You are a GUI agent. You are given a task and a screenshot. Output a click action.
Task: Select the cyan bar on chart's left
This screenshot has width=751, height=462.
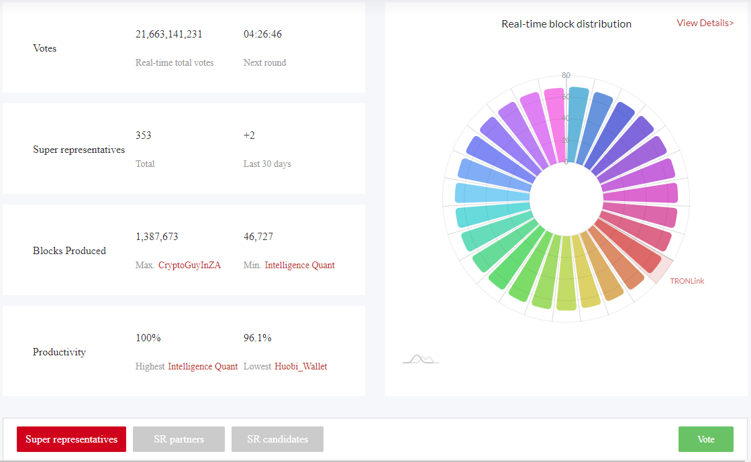493,213
